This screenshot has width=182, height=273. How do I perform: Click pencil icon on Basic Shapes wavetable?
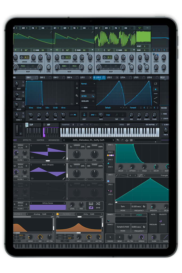point(64,178)
